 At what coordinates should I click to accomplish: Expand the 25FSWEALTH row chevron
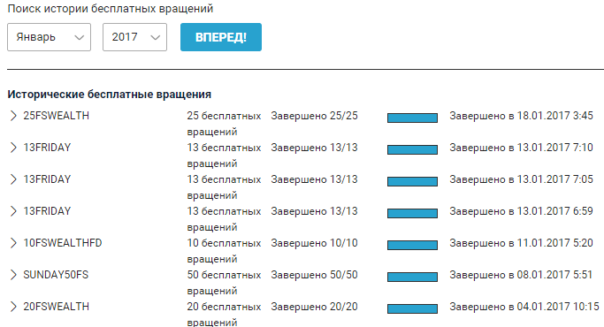click(13, 116)
